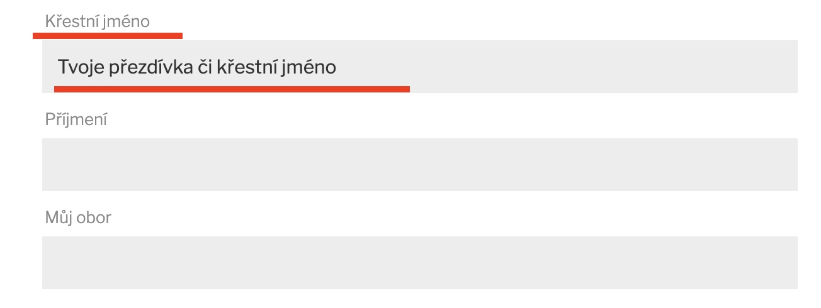Image resolution: width=821 pixels, height=308 pixels.
Task: Activate the surname gray field
Action: [x=420, y=165]
